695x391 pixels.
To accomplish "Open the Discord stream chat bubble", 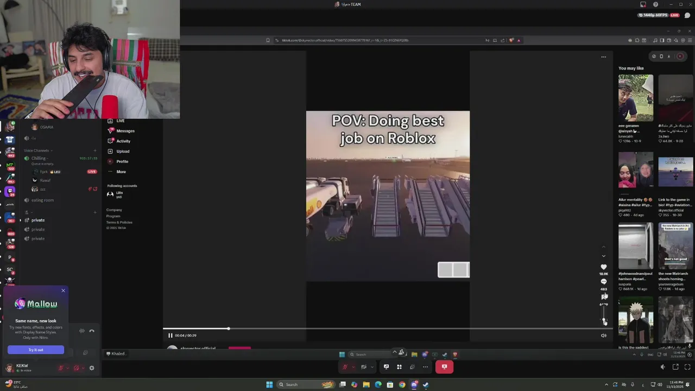I will tap(687, 15).
